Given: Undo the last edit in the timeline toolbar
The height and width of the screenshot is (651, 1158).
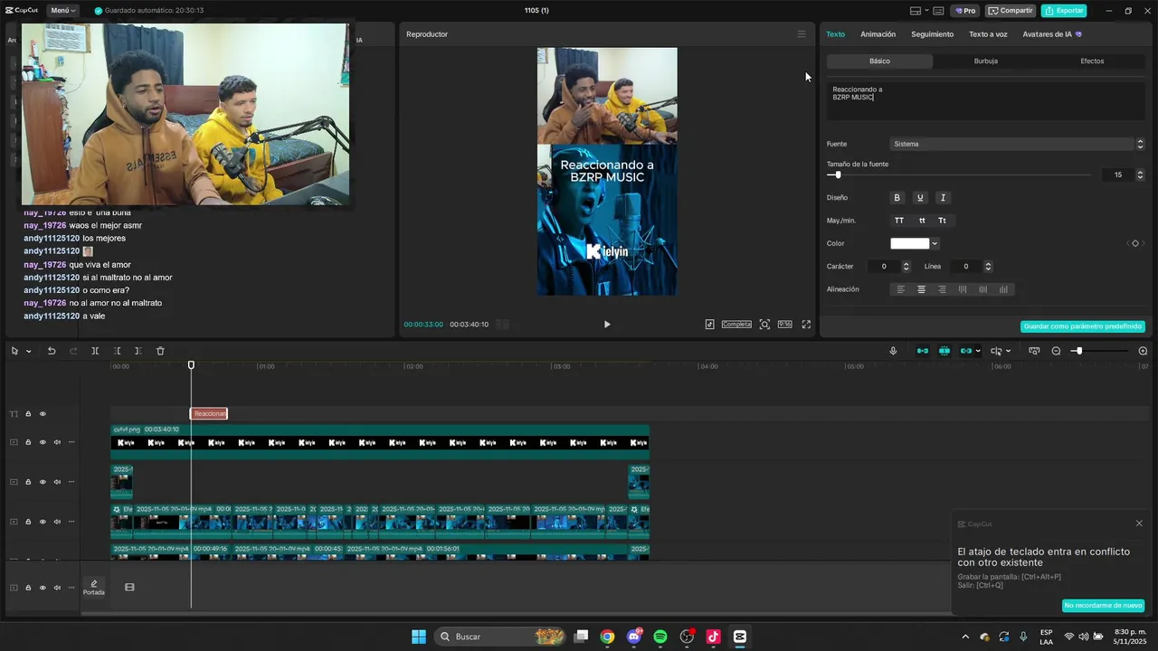Looking at the screenshot, I should tap(52, 351).
